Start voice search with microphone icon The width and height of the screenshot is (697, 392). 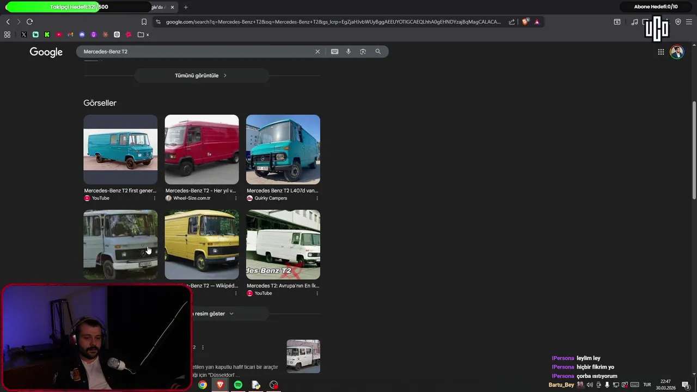tap(348, 51)
